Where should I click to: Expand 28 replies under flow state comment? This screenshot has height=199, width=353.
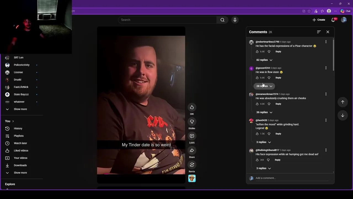[x=264, y=86]
